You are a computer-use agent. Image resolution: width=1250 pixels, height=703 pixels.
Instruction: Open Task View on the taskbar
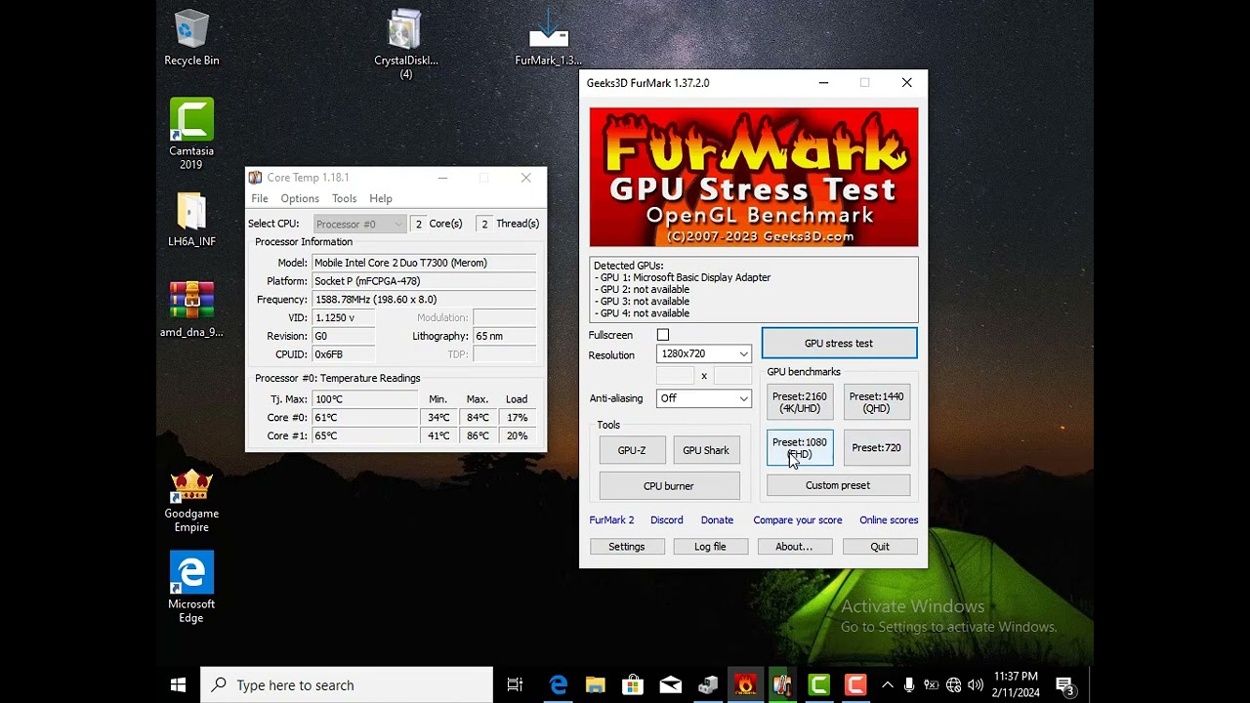click(515, 685)
